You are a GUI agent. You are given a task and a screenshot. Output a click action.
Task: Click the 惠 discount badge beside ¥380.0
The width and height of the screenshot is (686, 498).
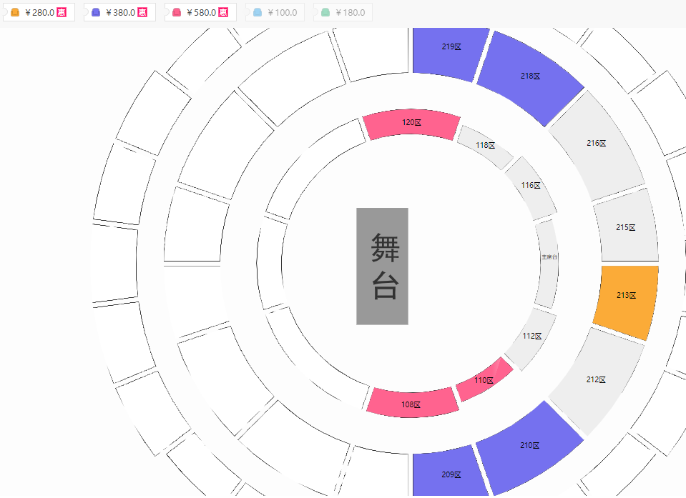click(142, 12)
